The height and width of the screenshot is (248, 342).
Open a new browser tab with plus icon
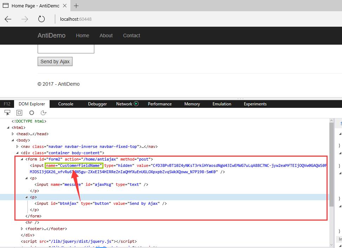[77, 6]
